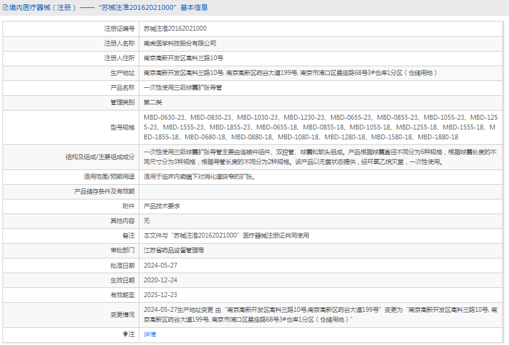Select address 南京高新开发区高科三路10号 in 注册人住所 row

click(184, 58)
